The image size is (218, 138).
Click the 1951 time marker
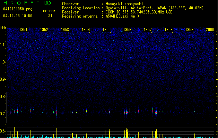(x=23, y=30)
